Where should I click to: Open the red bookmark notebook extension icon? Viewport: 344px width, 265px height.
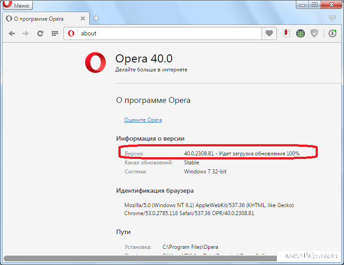[287, 34]
